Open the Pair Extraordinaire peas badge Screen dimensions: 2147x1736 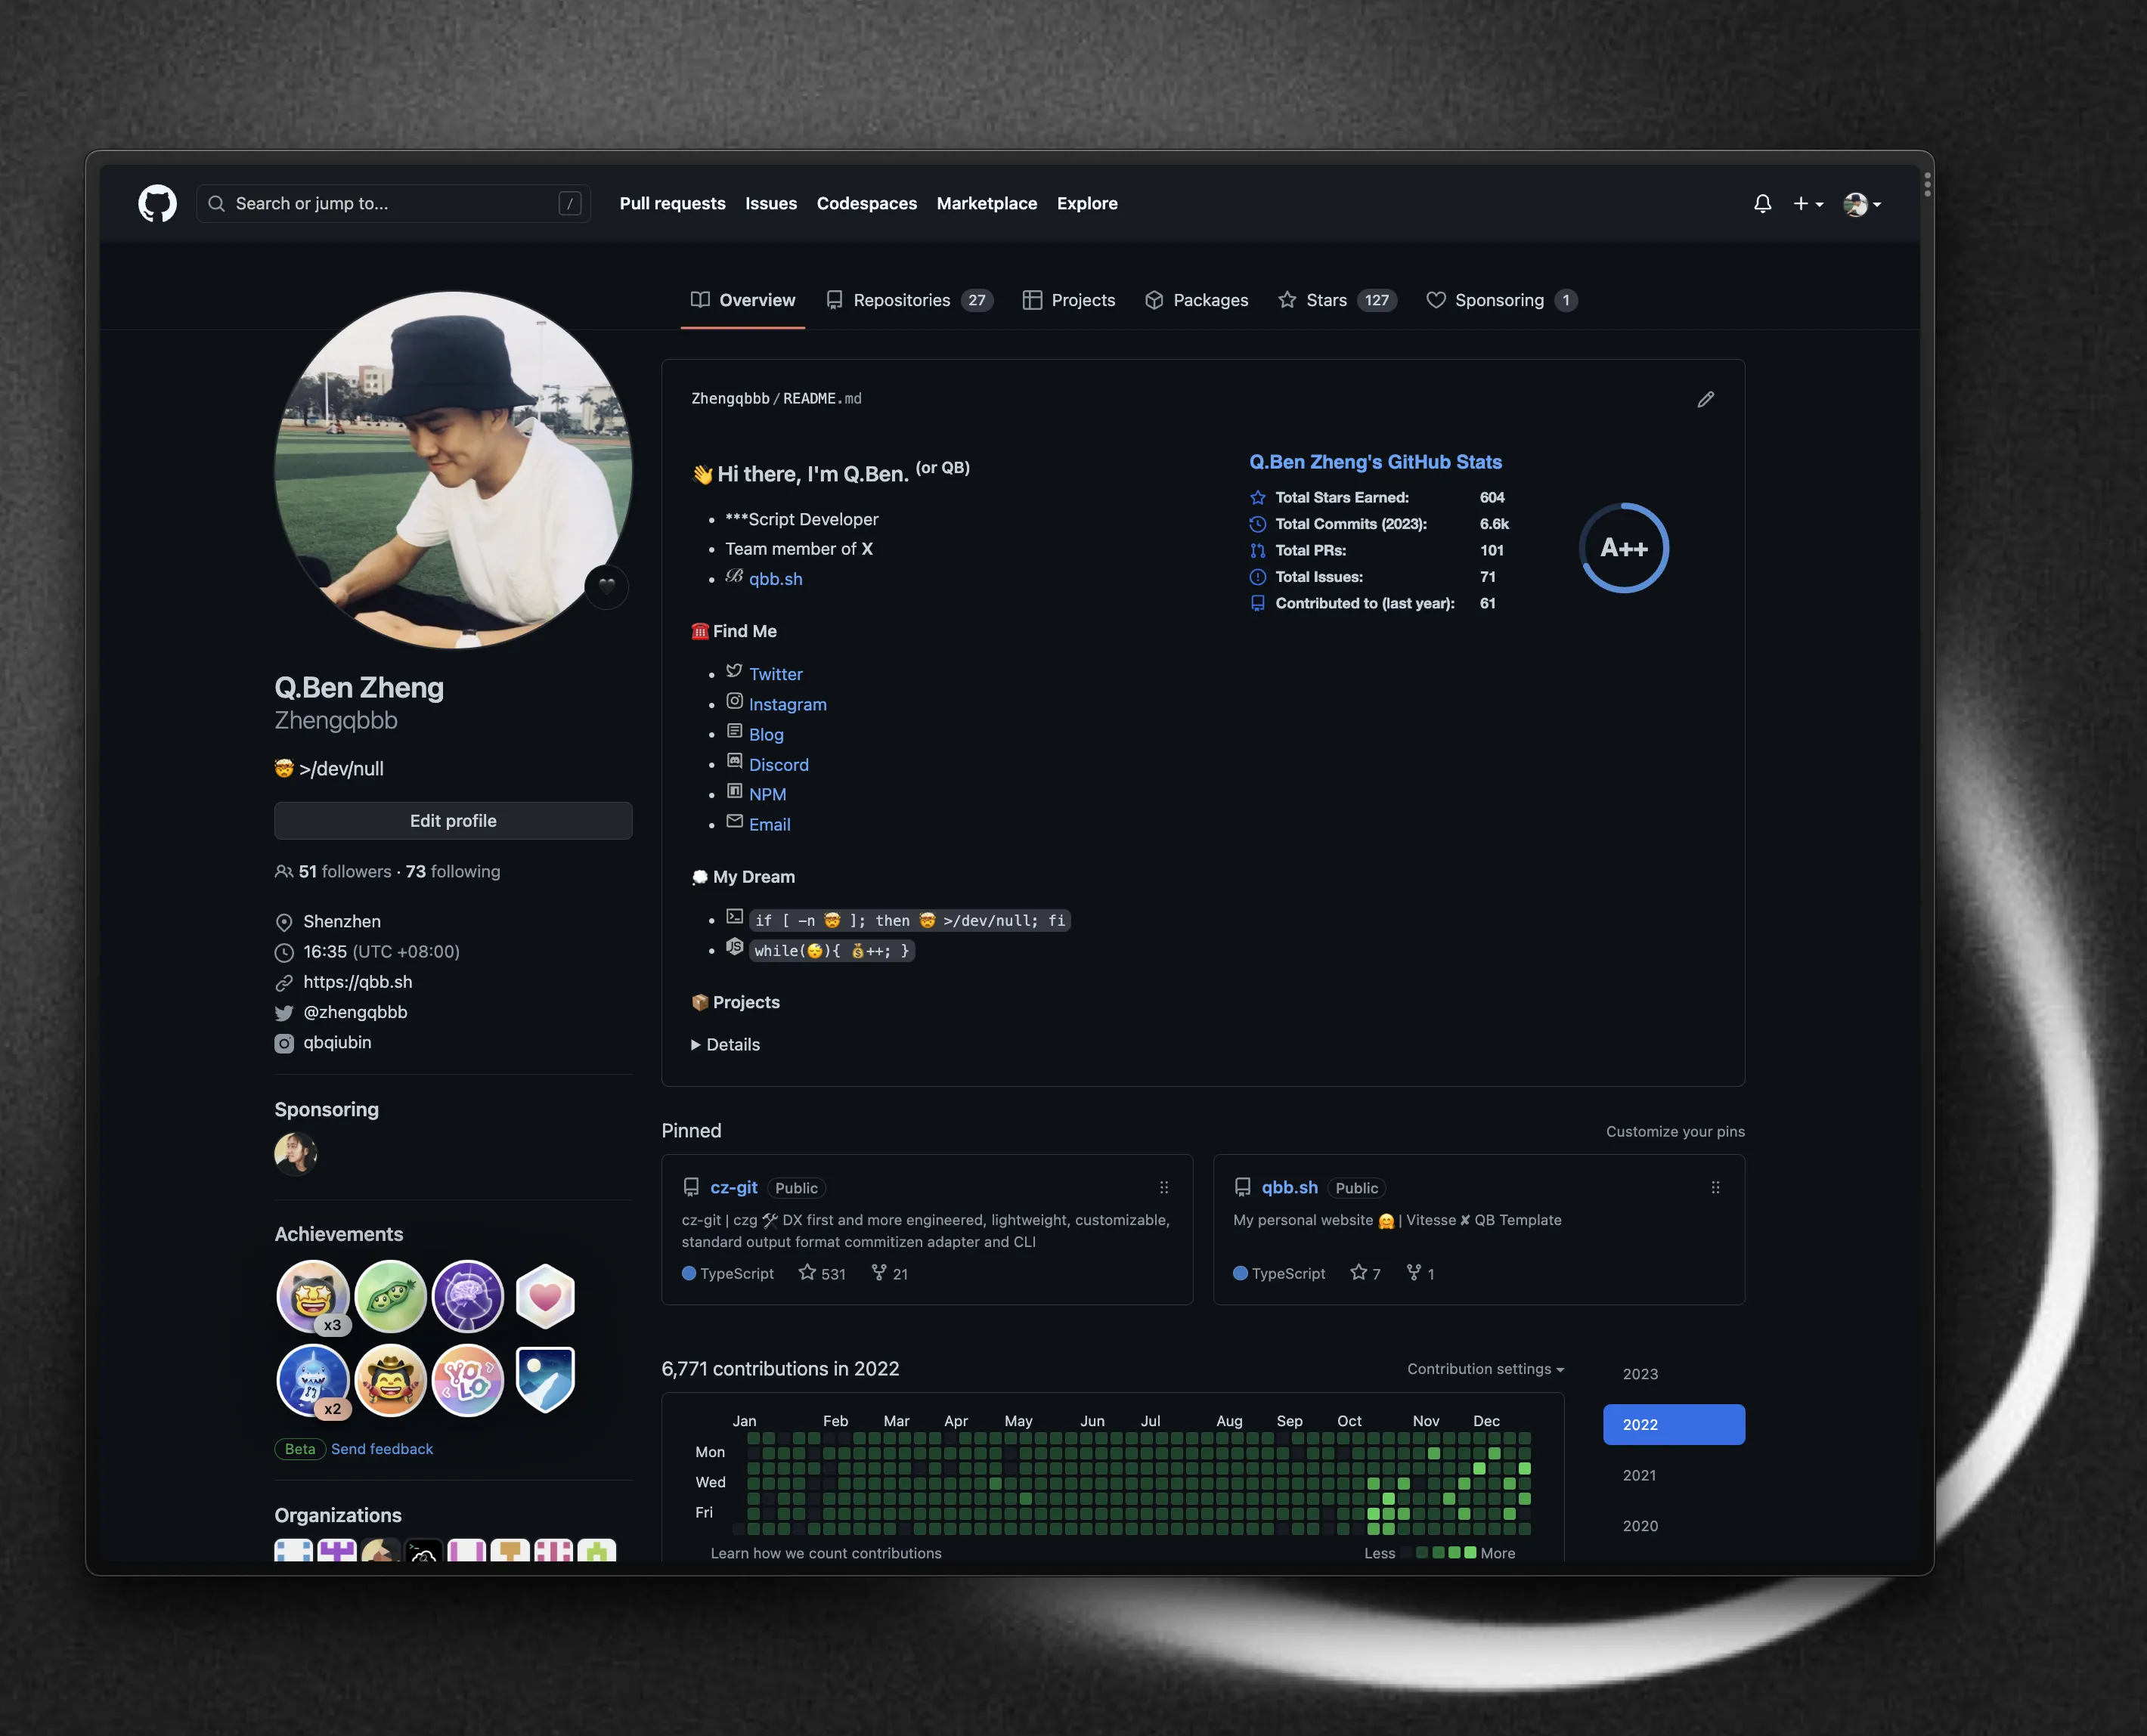pyautogui.click(x=390, y=1297)
